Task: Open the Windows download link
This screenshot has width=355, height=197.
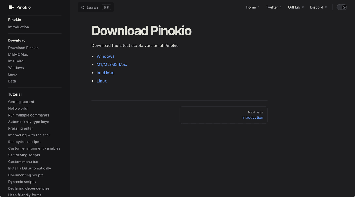Action: pos(105,56)
